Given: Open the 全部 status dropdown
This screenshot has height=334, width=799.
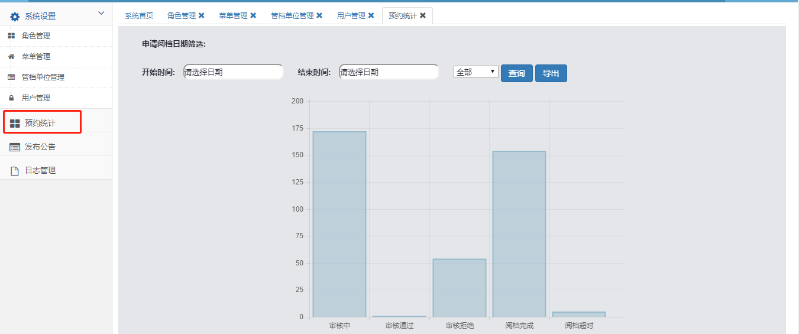Looking at the screenshot, I should [x=475, y=72].
